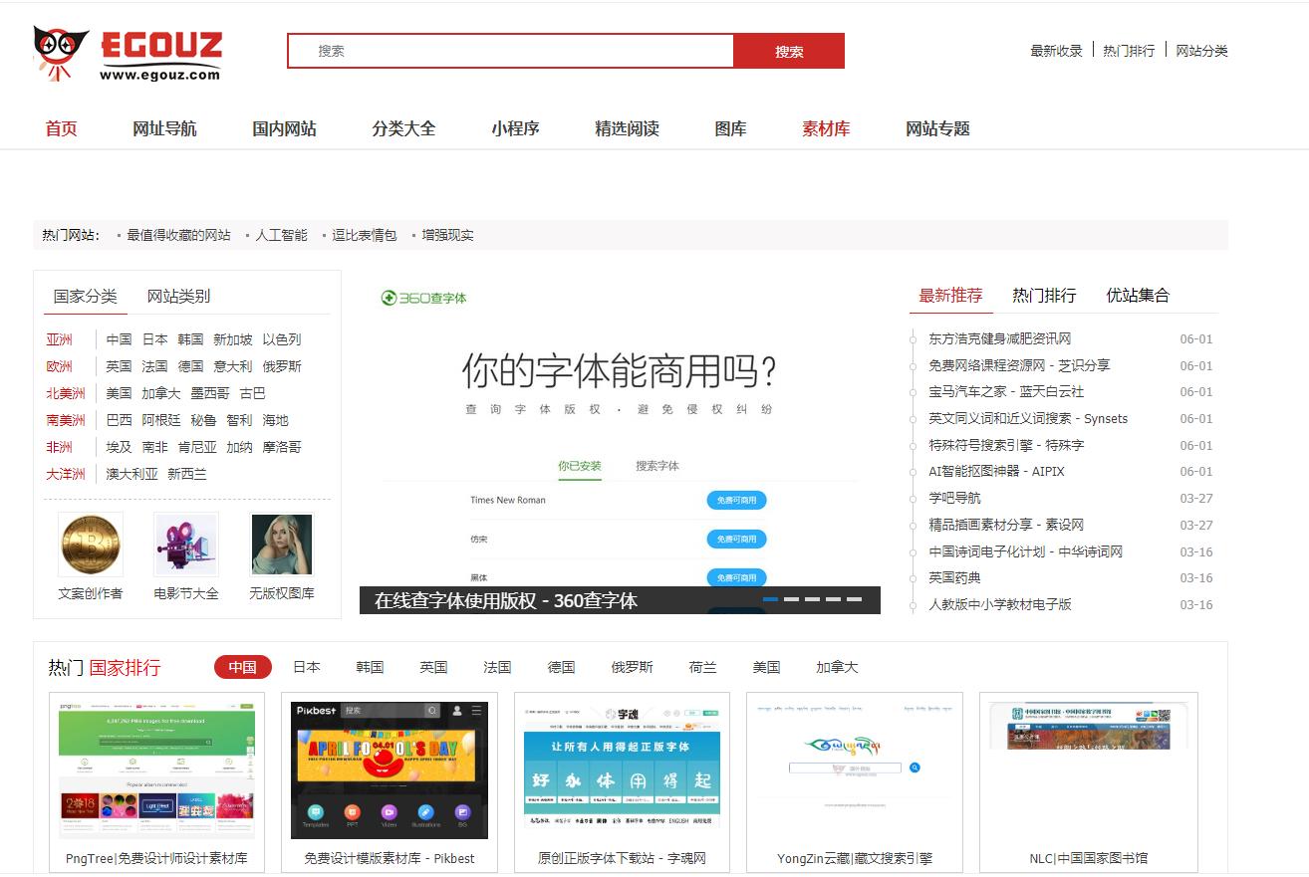The height and width of the screenshot is (877, 1309).
Task: Click inside the 搜索 search input field
Action: (x=511, y=51)
